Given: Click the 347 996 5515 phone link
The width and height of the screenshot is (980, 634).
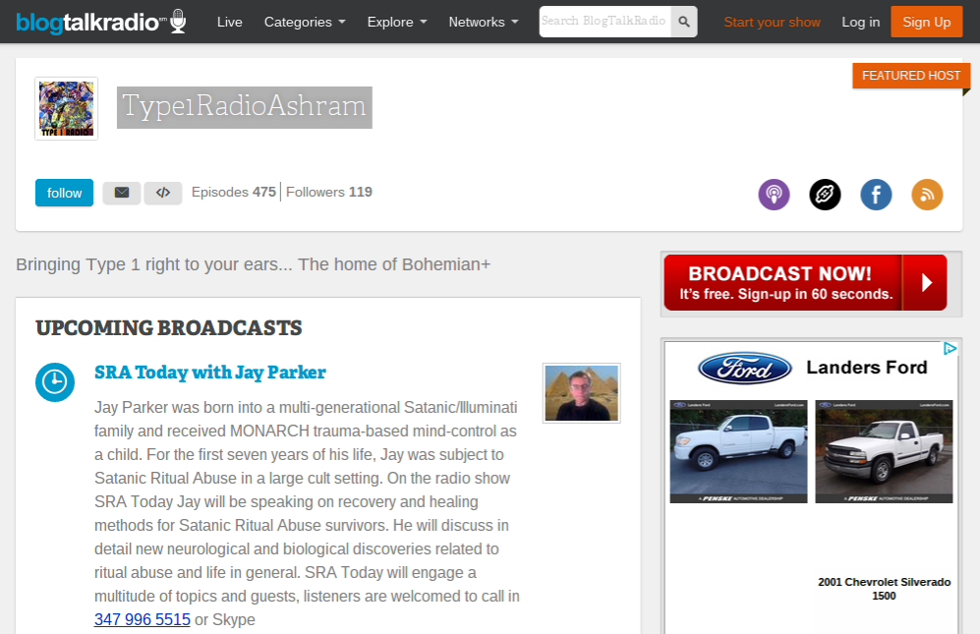Looking at the screenshot, I should (142, 619).
